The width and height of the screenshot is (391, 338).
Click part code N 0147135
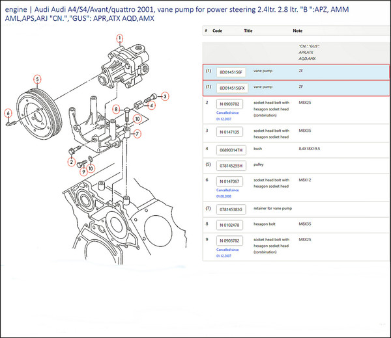pyautogui.click(x=229, y=131)
